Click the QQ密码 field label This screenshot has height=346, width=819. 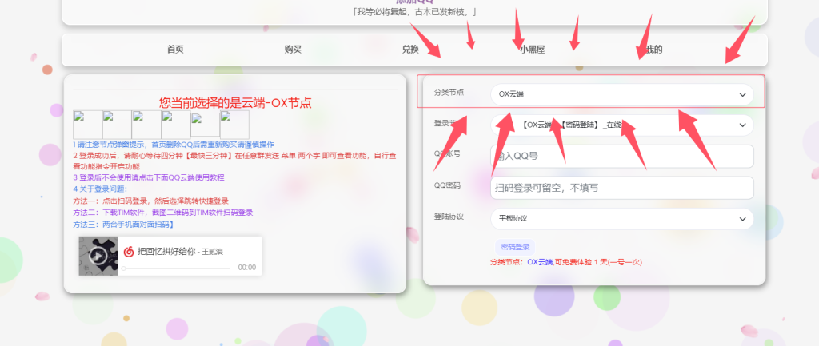coord(447,185)
